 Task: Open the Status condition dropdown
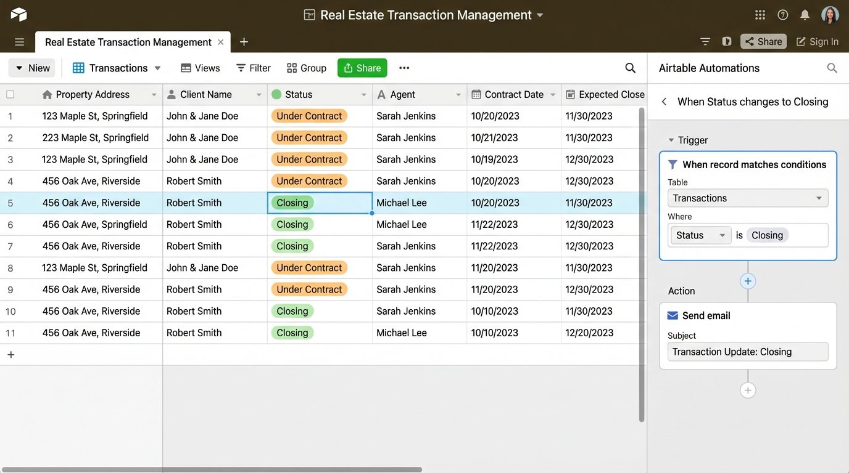click(x=700, y=235)
